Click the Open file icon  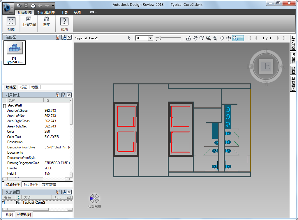[x=19, y=6]
